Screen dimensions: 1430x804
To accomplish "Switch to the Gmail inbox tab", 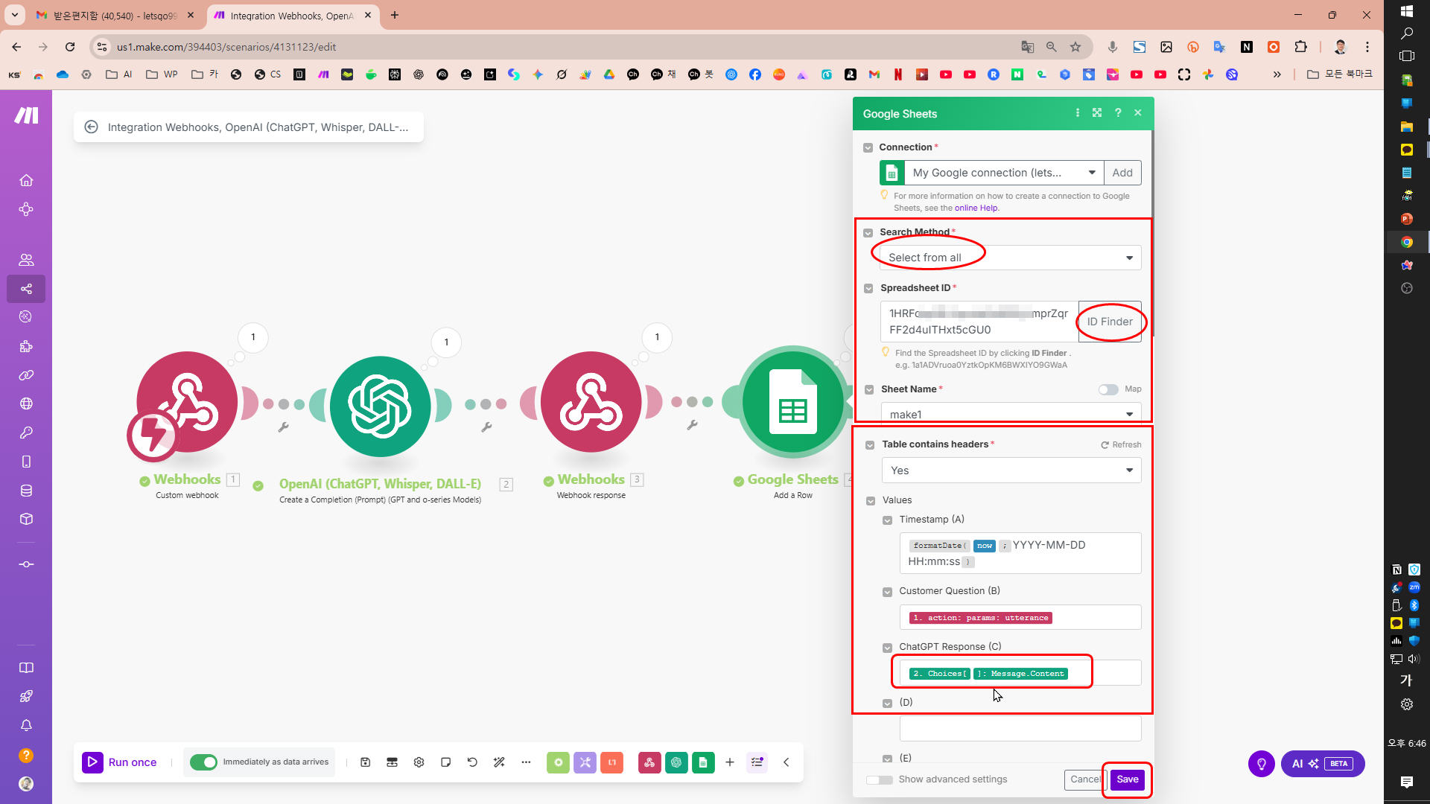I will coord(115,16).
